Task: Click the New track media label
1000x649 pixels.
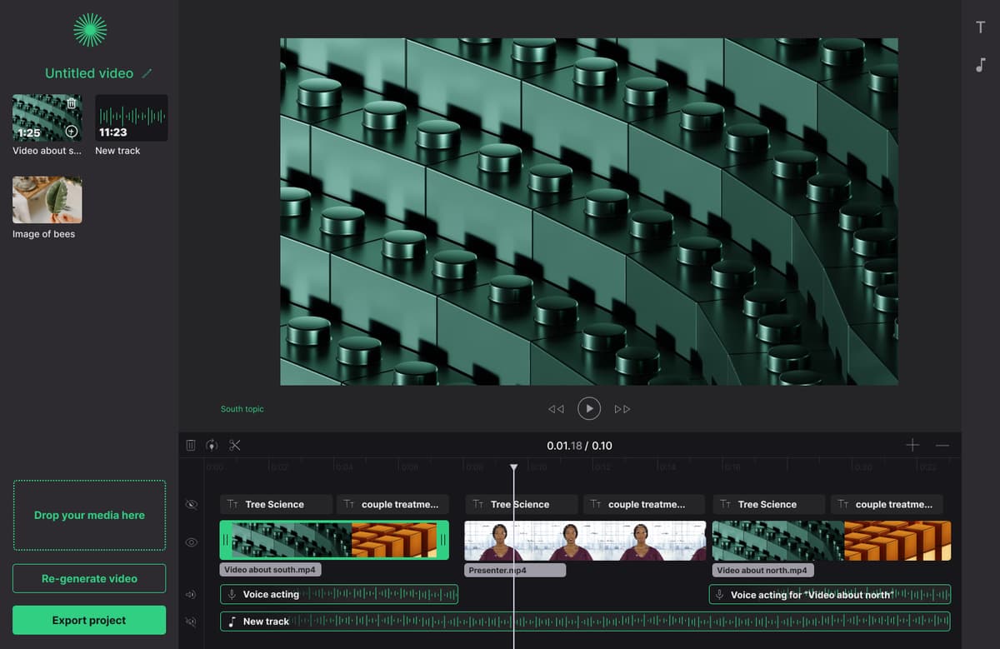Action: pos(117,151)
